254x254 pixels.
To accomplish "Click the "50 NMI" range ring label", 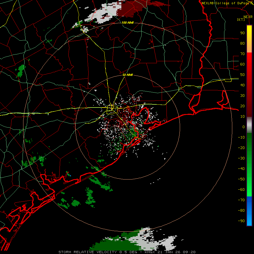I will (x=128, y=75).
